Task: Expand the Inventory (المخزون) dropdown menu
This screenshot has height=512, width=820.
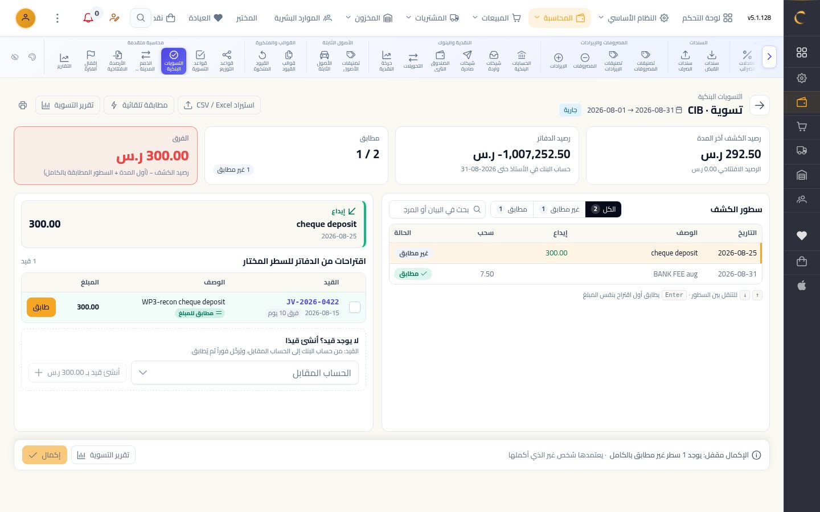Action: pos(369,18)
